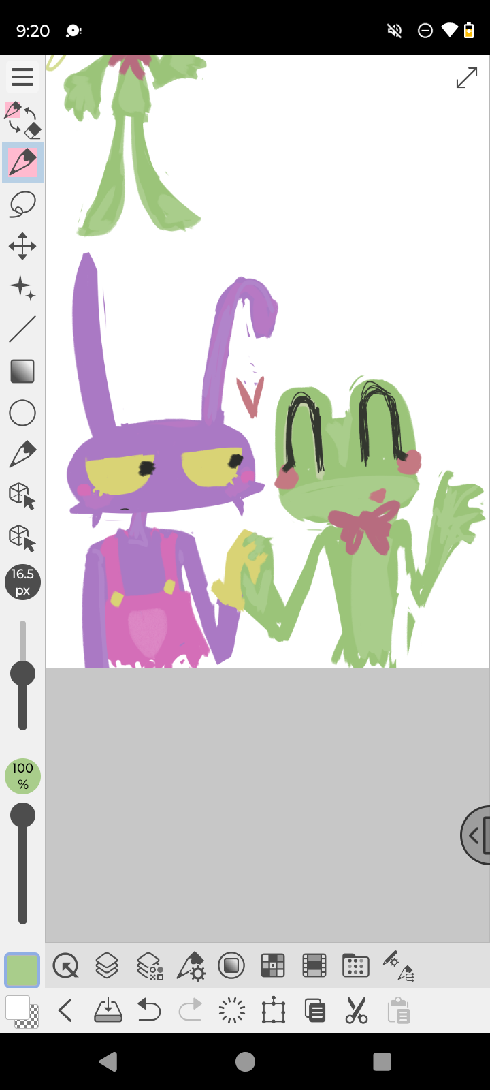Select the Ellipse shape tool
Image resolution: width=490 pixels, height=1090 pixels.
click(x=22, y=413)
